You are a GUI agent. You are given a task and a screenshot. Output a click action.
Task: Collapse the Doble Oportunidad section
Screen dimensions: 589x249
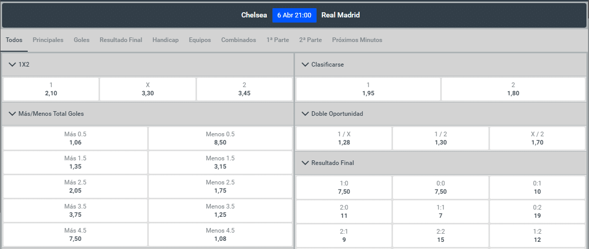click(306, 114)
